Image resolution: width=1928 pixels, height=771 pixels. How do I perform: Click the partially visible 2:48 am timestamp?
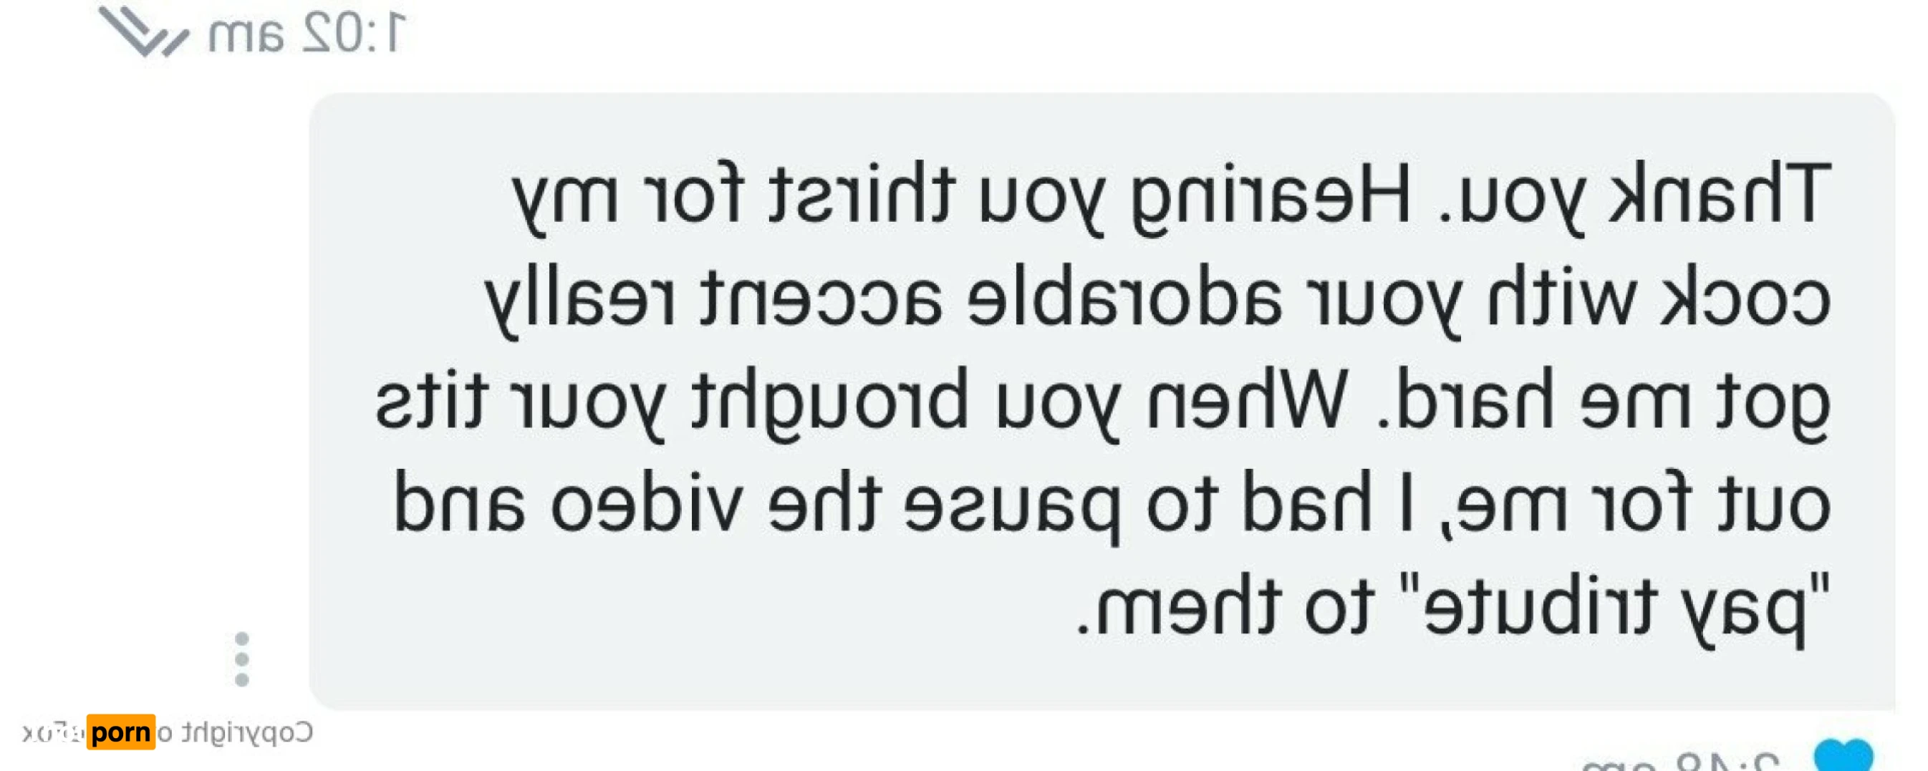click(x=1680, y=761)
